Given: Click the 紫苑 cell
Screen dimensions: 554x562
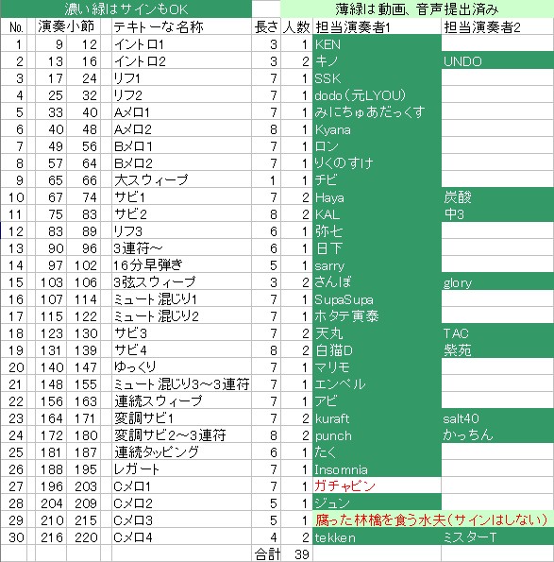Looking at the screenshot, I should [497, 349].
